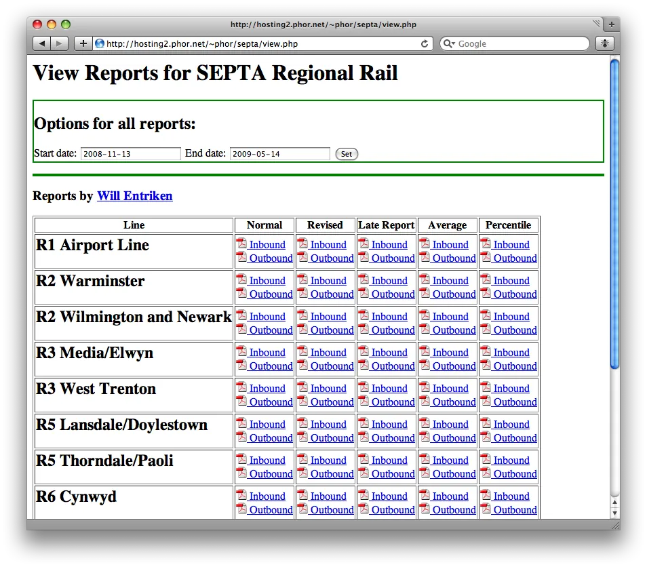Click PDF icon for R5 Thorndale/Paoli Revised Inbound
This screenshot has height=567, width=647.
[x=302, y=459]
